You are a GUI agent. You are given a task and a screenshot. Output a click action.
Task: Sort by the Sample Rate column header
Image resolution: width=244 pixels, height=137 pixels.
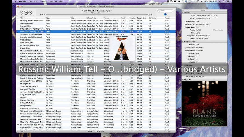tap(142, 18)
